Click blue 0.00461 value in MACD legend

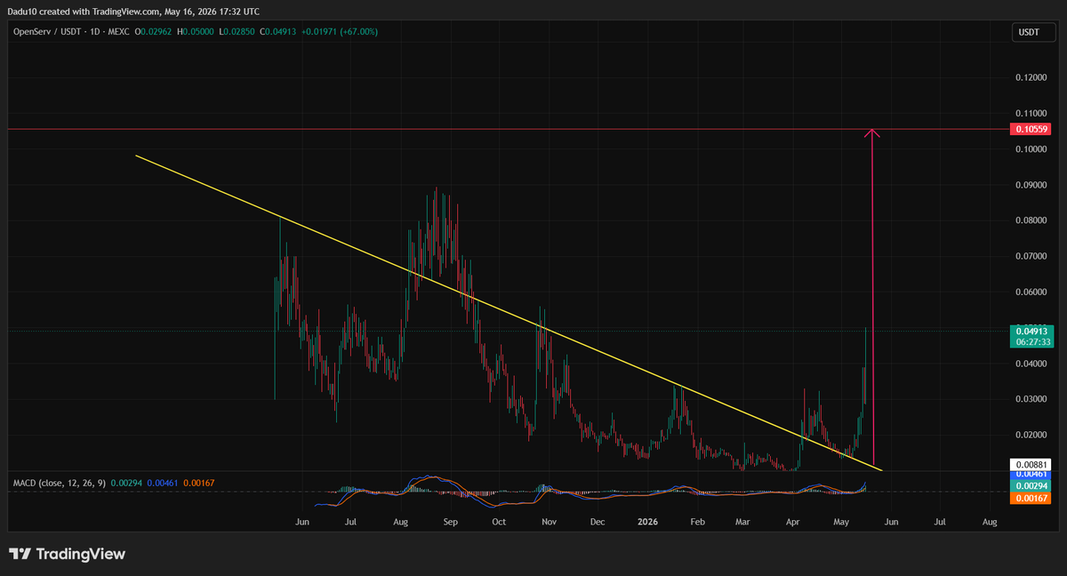tap(162, 483)
